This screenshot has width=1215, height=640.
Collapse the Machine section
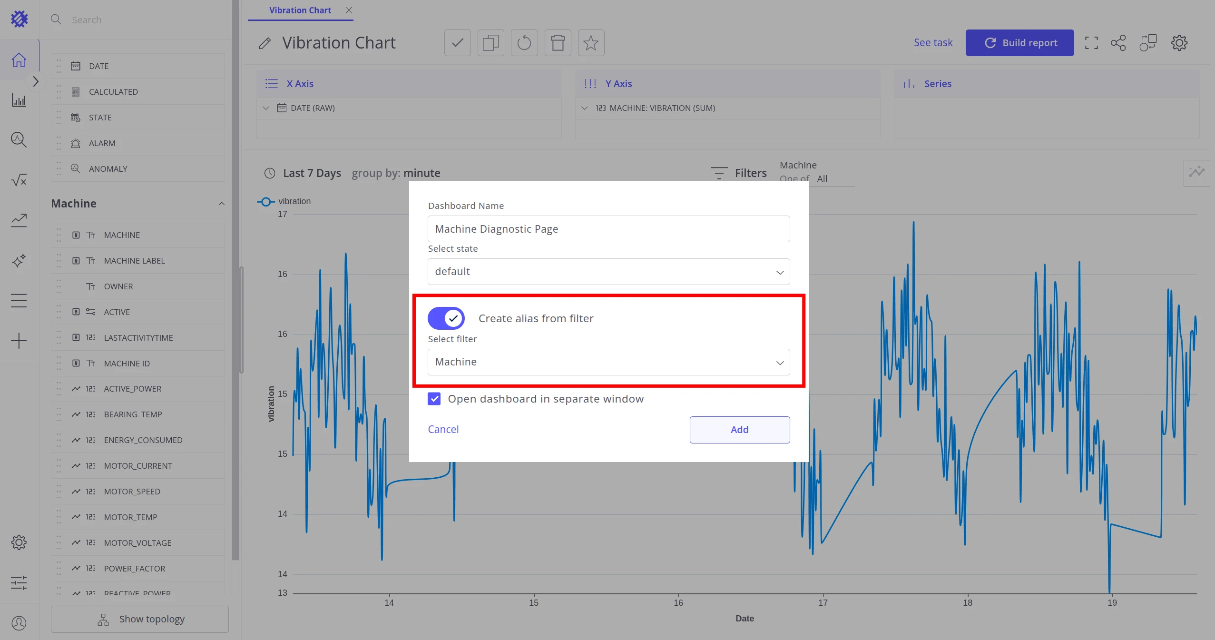pos(222,204)
